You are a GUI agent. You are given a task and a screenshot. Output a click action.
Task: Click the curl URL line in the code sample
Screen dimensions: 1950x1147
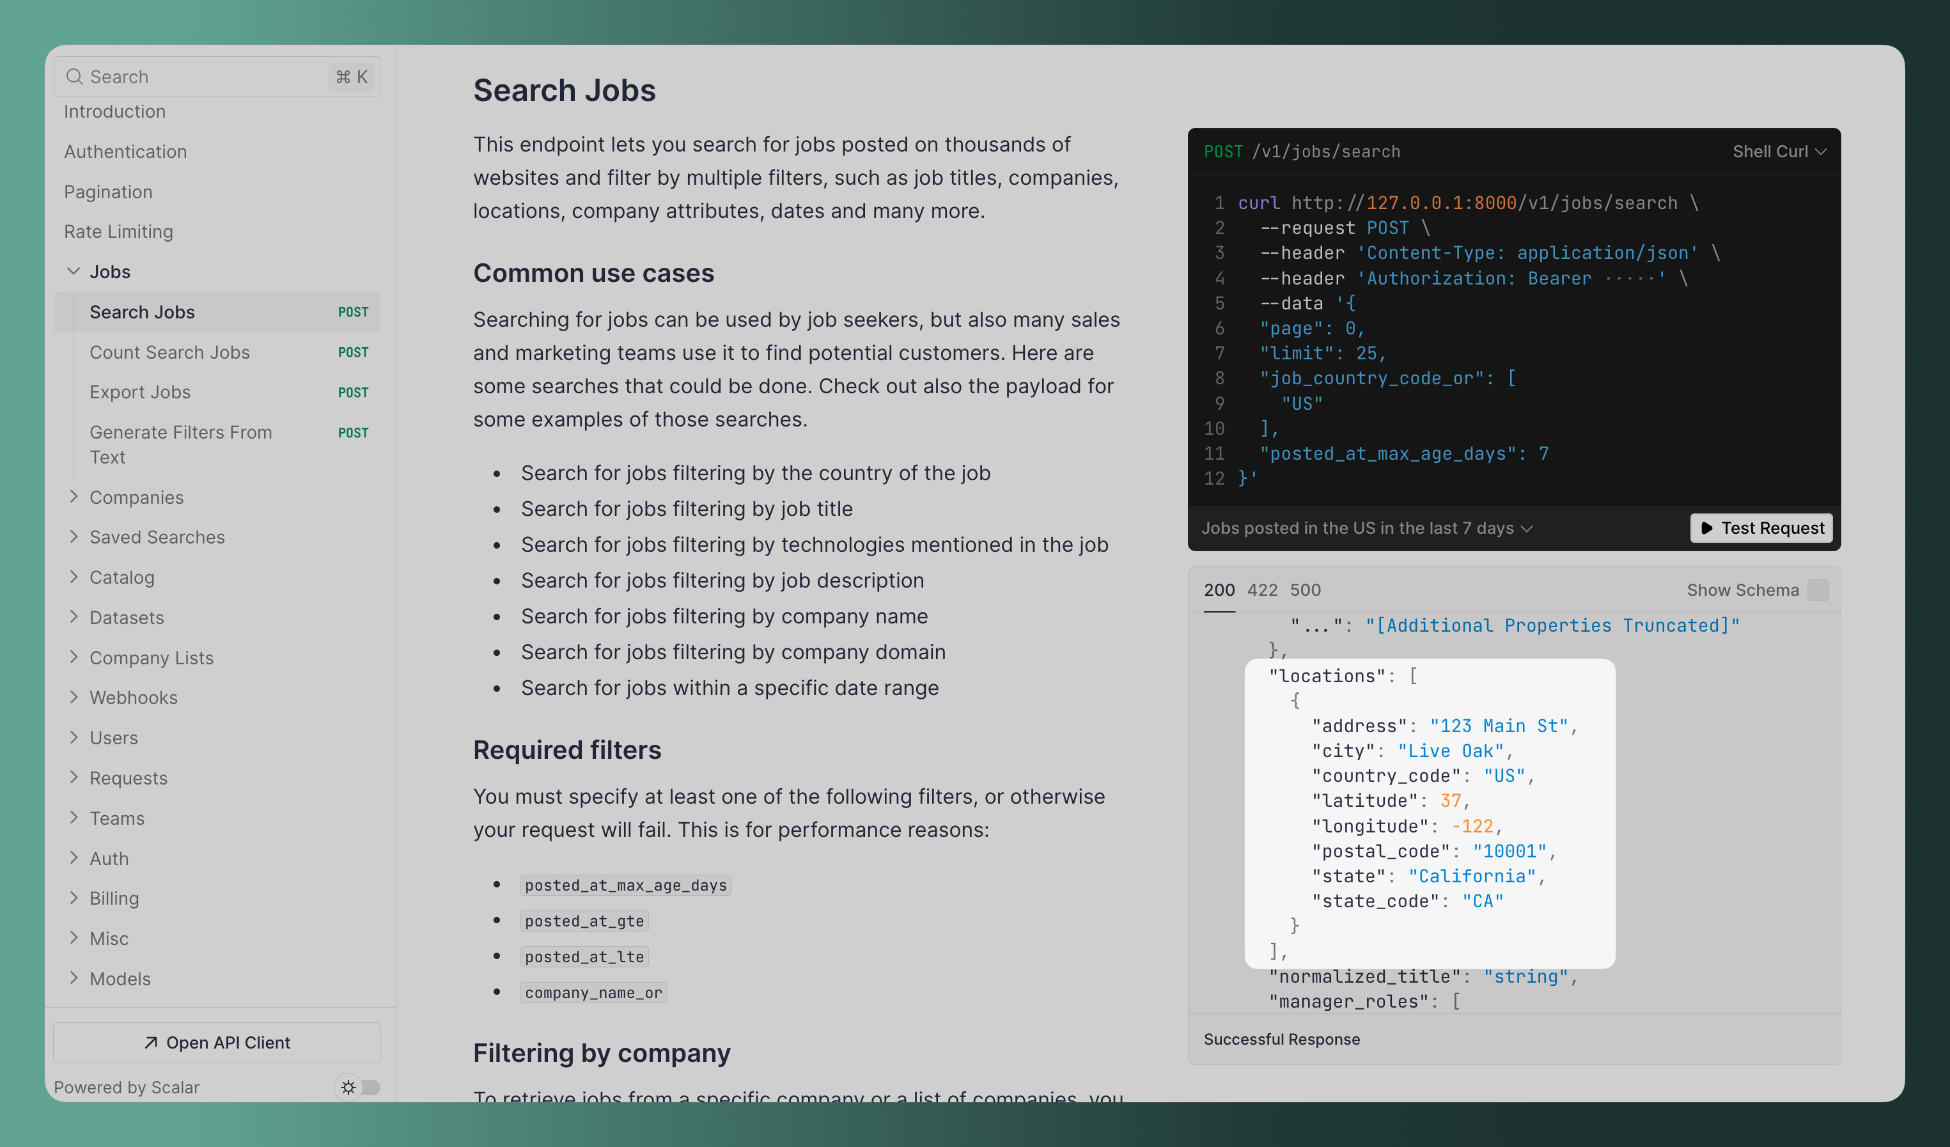click(x=1469, y=203)
